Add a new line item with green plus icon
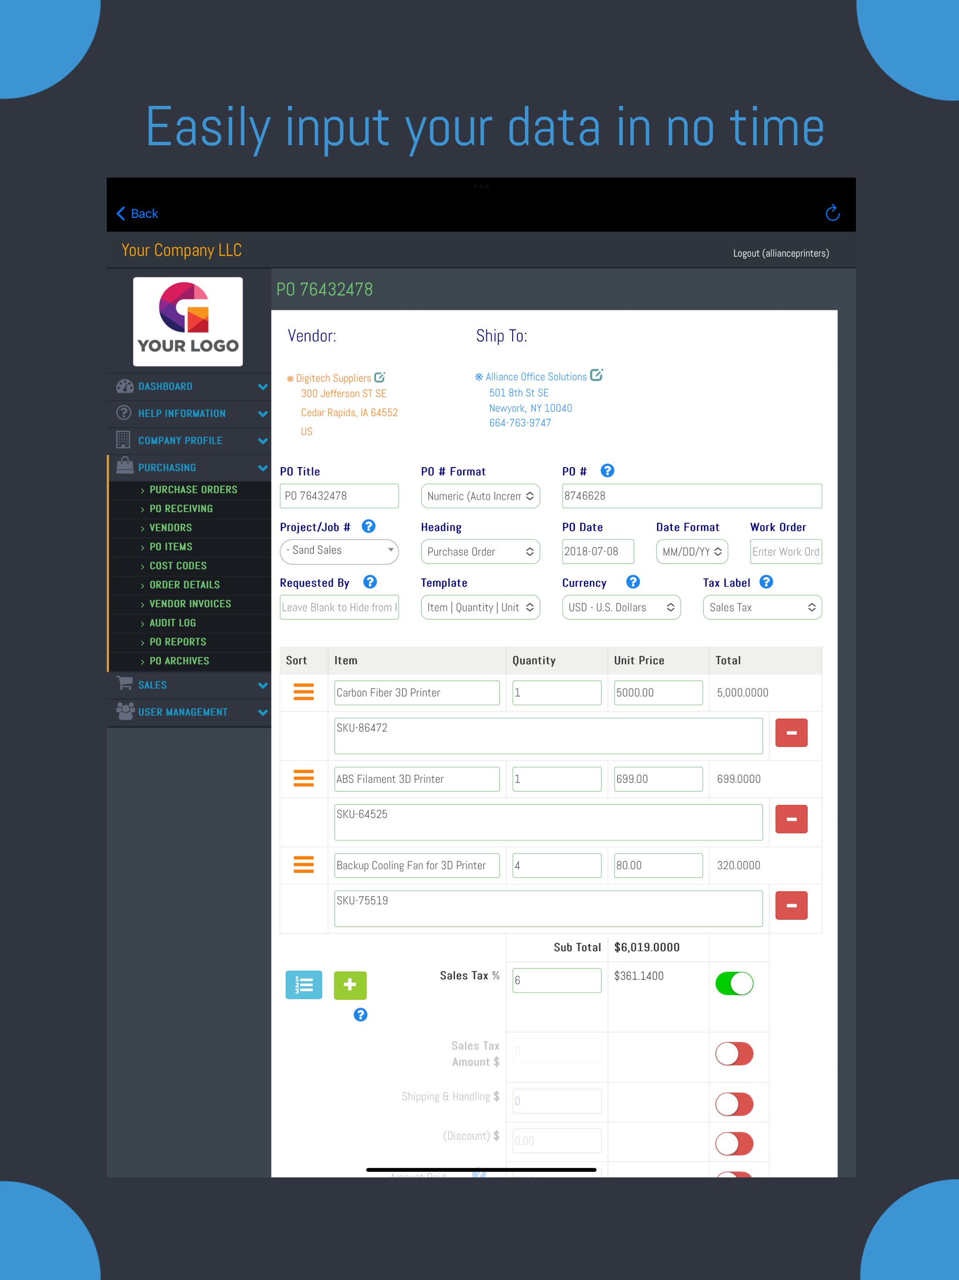The width and height of the screenshot is (959, 1280). pyautogui.click(x=349, y=985)
